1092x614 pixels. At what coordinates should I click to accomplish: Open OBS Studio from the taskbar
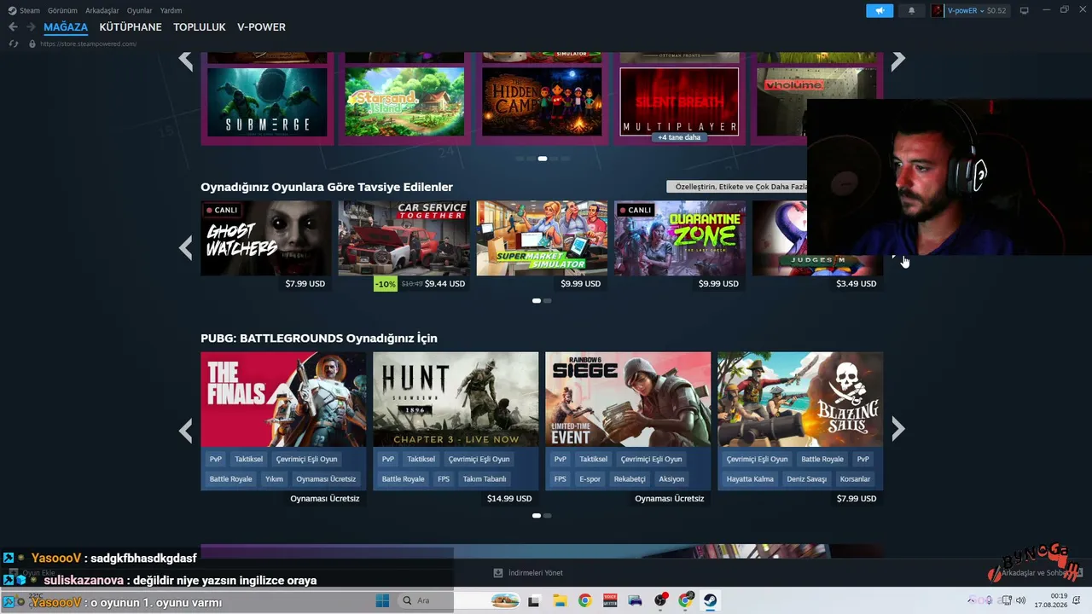tap(660, 600)
